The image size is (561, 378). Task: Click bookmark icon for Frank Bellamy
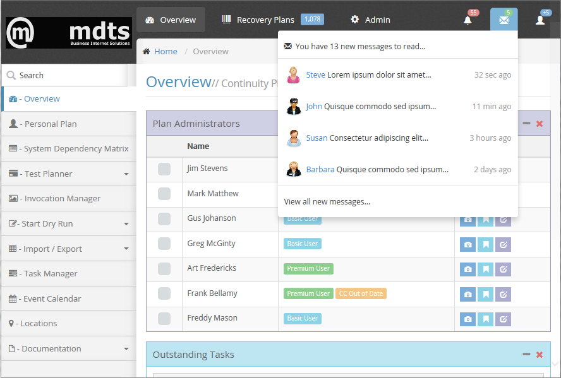(x=486, y=295)
